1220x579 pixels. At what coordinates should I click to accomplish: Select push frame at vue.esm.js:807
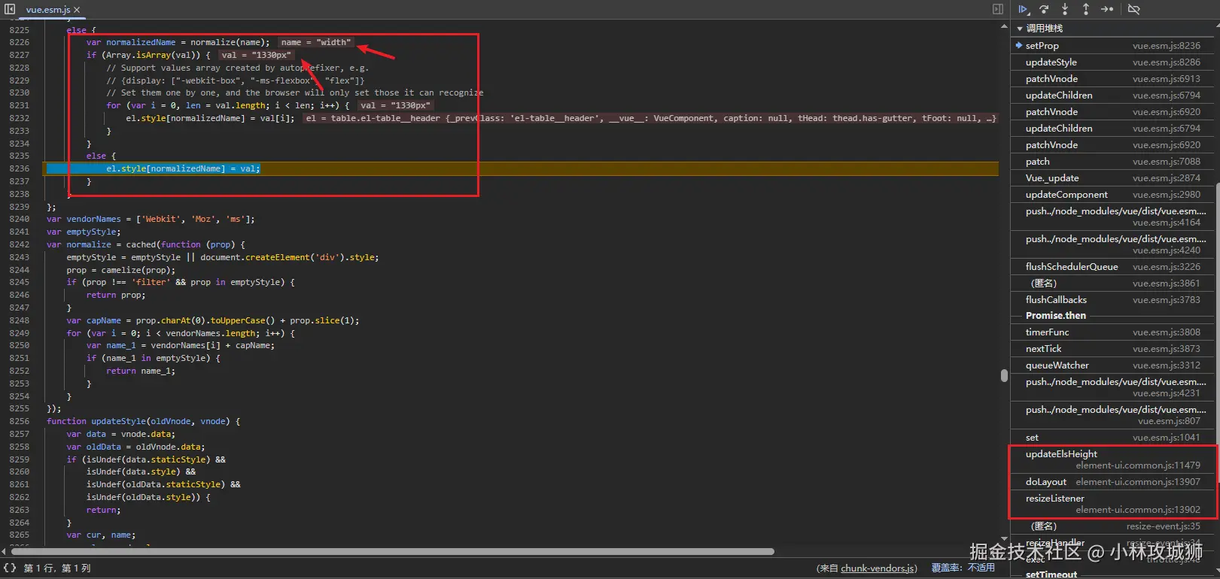[1112, 415]
